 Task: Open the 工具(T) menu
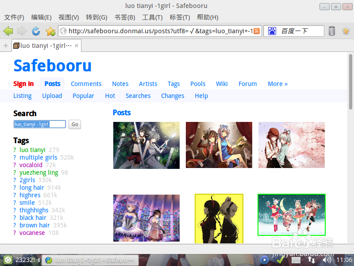[152, 17]
